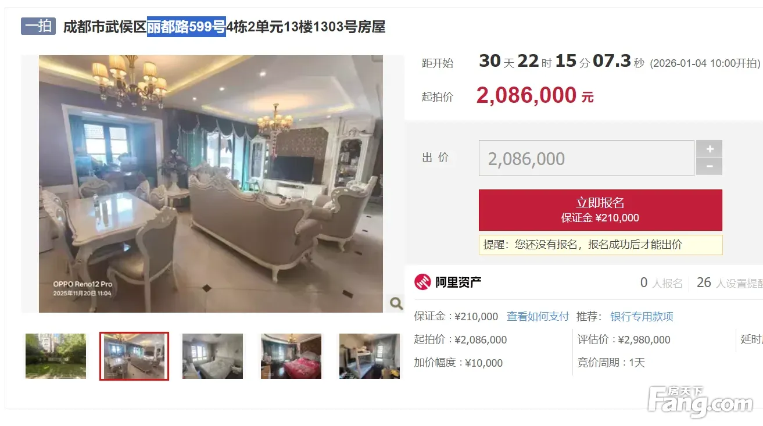Click the 26 人设置提醒 reminder count
Screen dimensions: 763x426
point(729,283)
